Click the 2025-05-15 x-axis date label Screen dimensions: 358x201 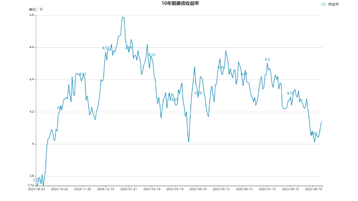click(221, 189)
